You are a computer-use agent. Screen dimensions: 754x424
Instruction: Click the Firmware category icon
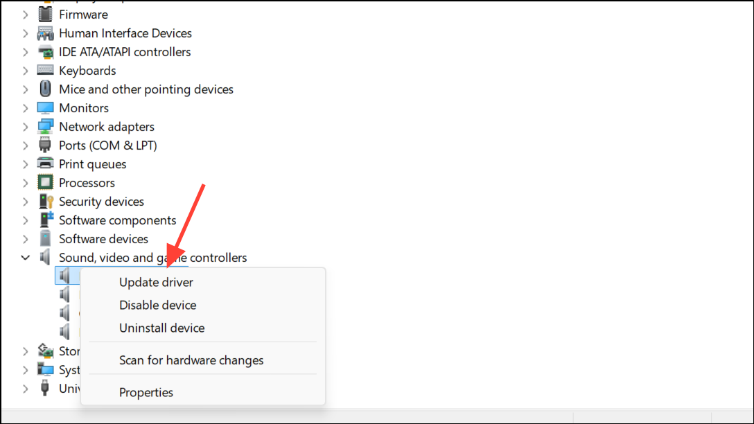coord(45,15)
